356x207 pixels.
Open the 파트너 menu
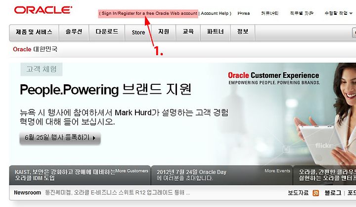coord(216,32)
